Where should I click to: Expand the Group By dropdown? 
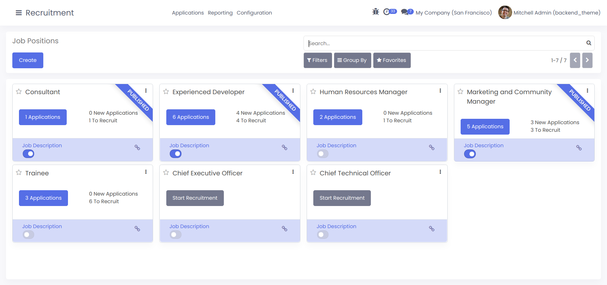click(x=352, y=60)
